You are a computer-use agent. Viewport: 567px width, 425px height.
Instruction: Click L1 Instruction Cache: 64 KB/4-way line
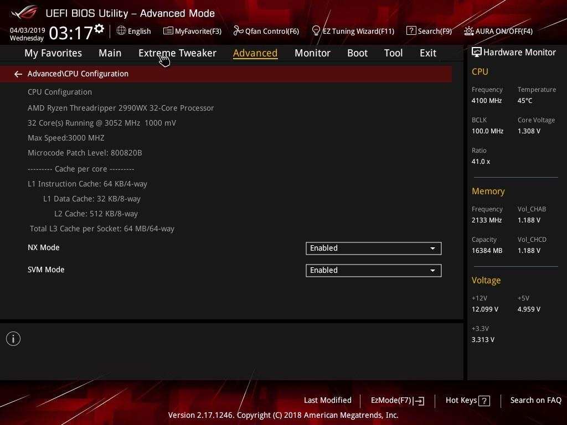tap(87, 184)
